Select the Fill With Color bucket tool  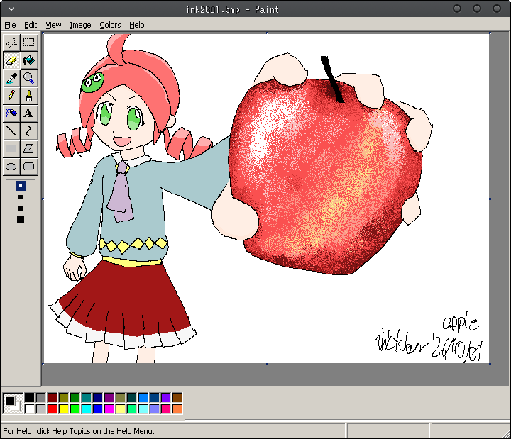[29, 60]
